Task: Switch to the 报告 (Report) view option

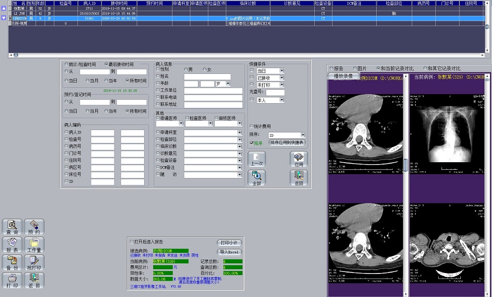Action: [x=331, y=69]
